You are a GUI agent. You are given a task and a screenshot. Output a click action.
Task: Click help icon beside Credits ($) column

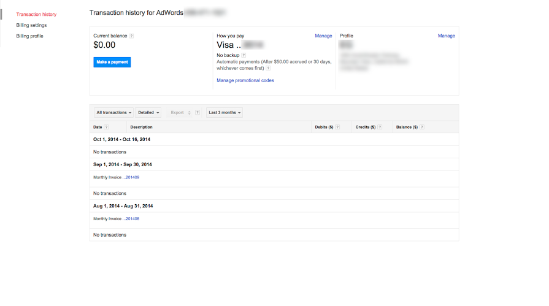(x=380, y=127)
